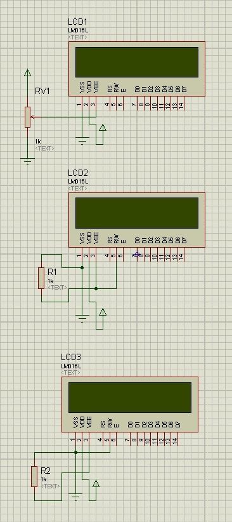Click the junction dot above R2 on LCD3 circuit
The image size is (232, 522).
point(76,452)
